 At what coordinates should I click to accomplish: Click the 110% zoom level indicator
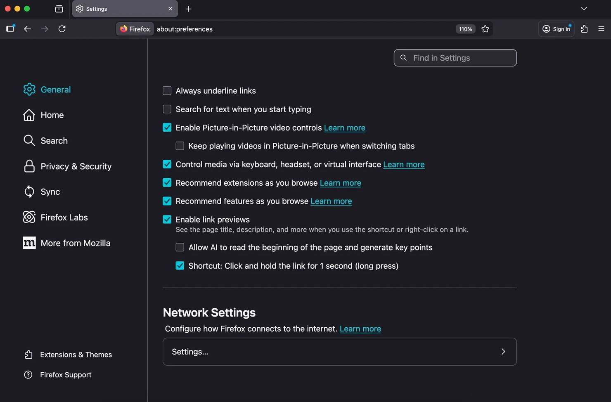465,29
